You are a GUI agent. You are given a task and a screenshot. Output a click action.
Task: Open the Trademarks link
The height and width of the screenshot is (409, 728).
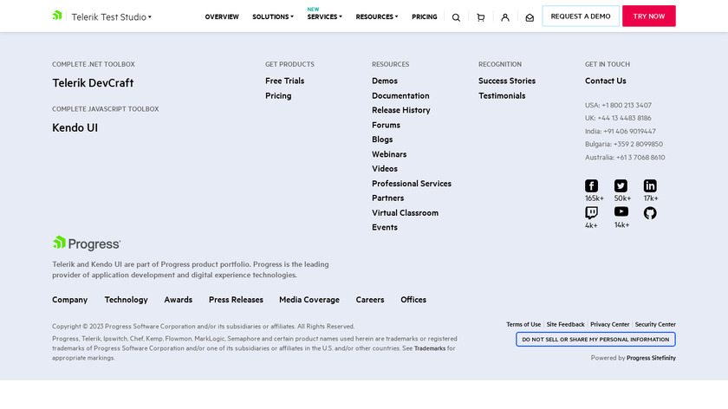pos(430,348)
